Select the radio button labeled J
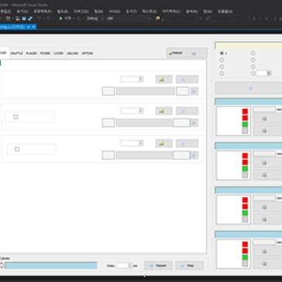The height and width of the screenshot is (282, 282). [222, 53]
